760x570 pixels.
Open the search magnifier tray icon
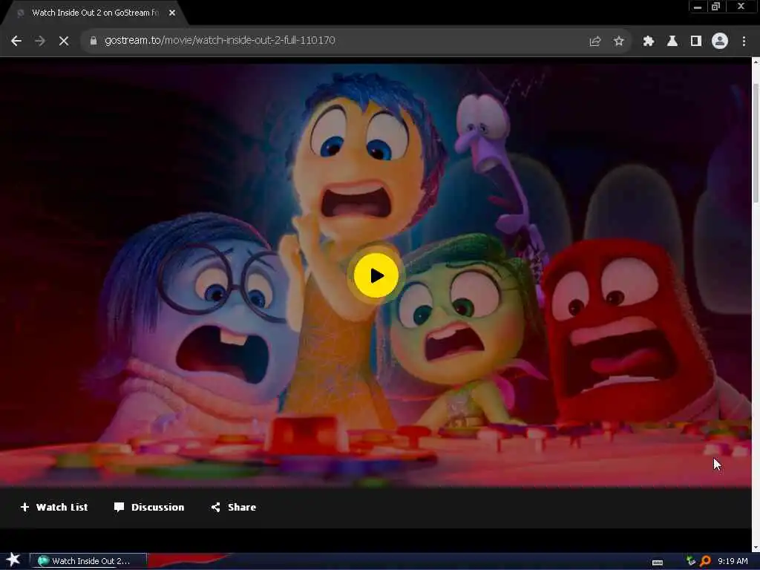pyautogui.click(x=705, y=561)
